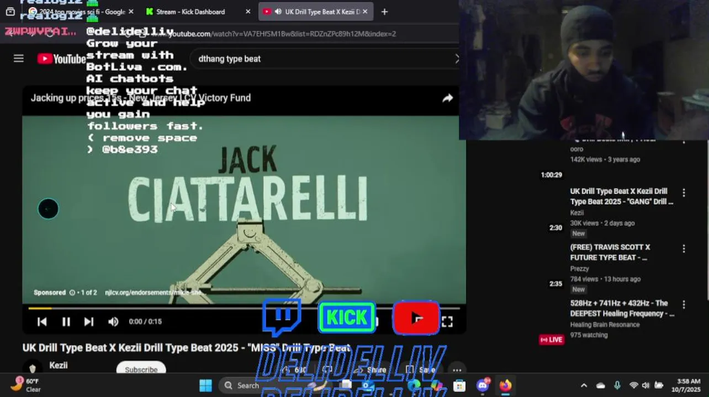Viewport: 709px width, 397px height.
Task: Open the Windows Start menu
Action: (x=205, y=385)
